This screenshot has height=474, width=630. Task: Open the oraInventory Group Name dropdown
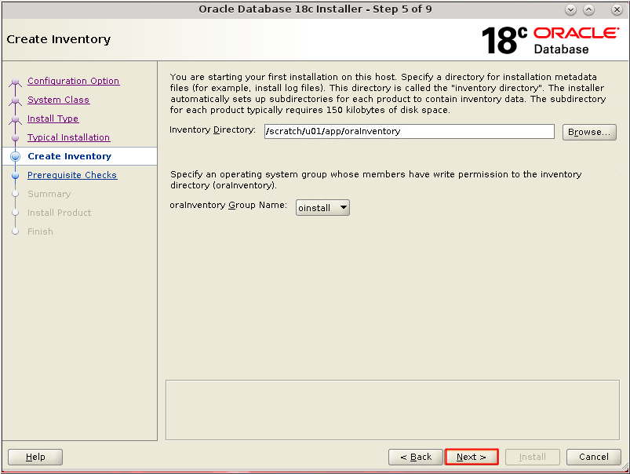click(x=322, y=208)
